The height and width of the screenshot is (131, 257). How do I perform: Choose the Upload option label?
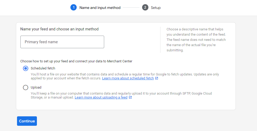coord(36,88)
